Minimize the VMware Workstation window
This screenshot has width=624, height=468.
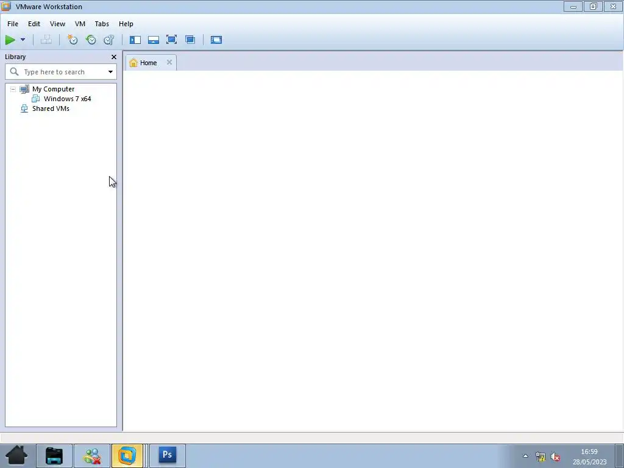click(573, 6)
